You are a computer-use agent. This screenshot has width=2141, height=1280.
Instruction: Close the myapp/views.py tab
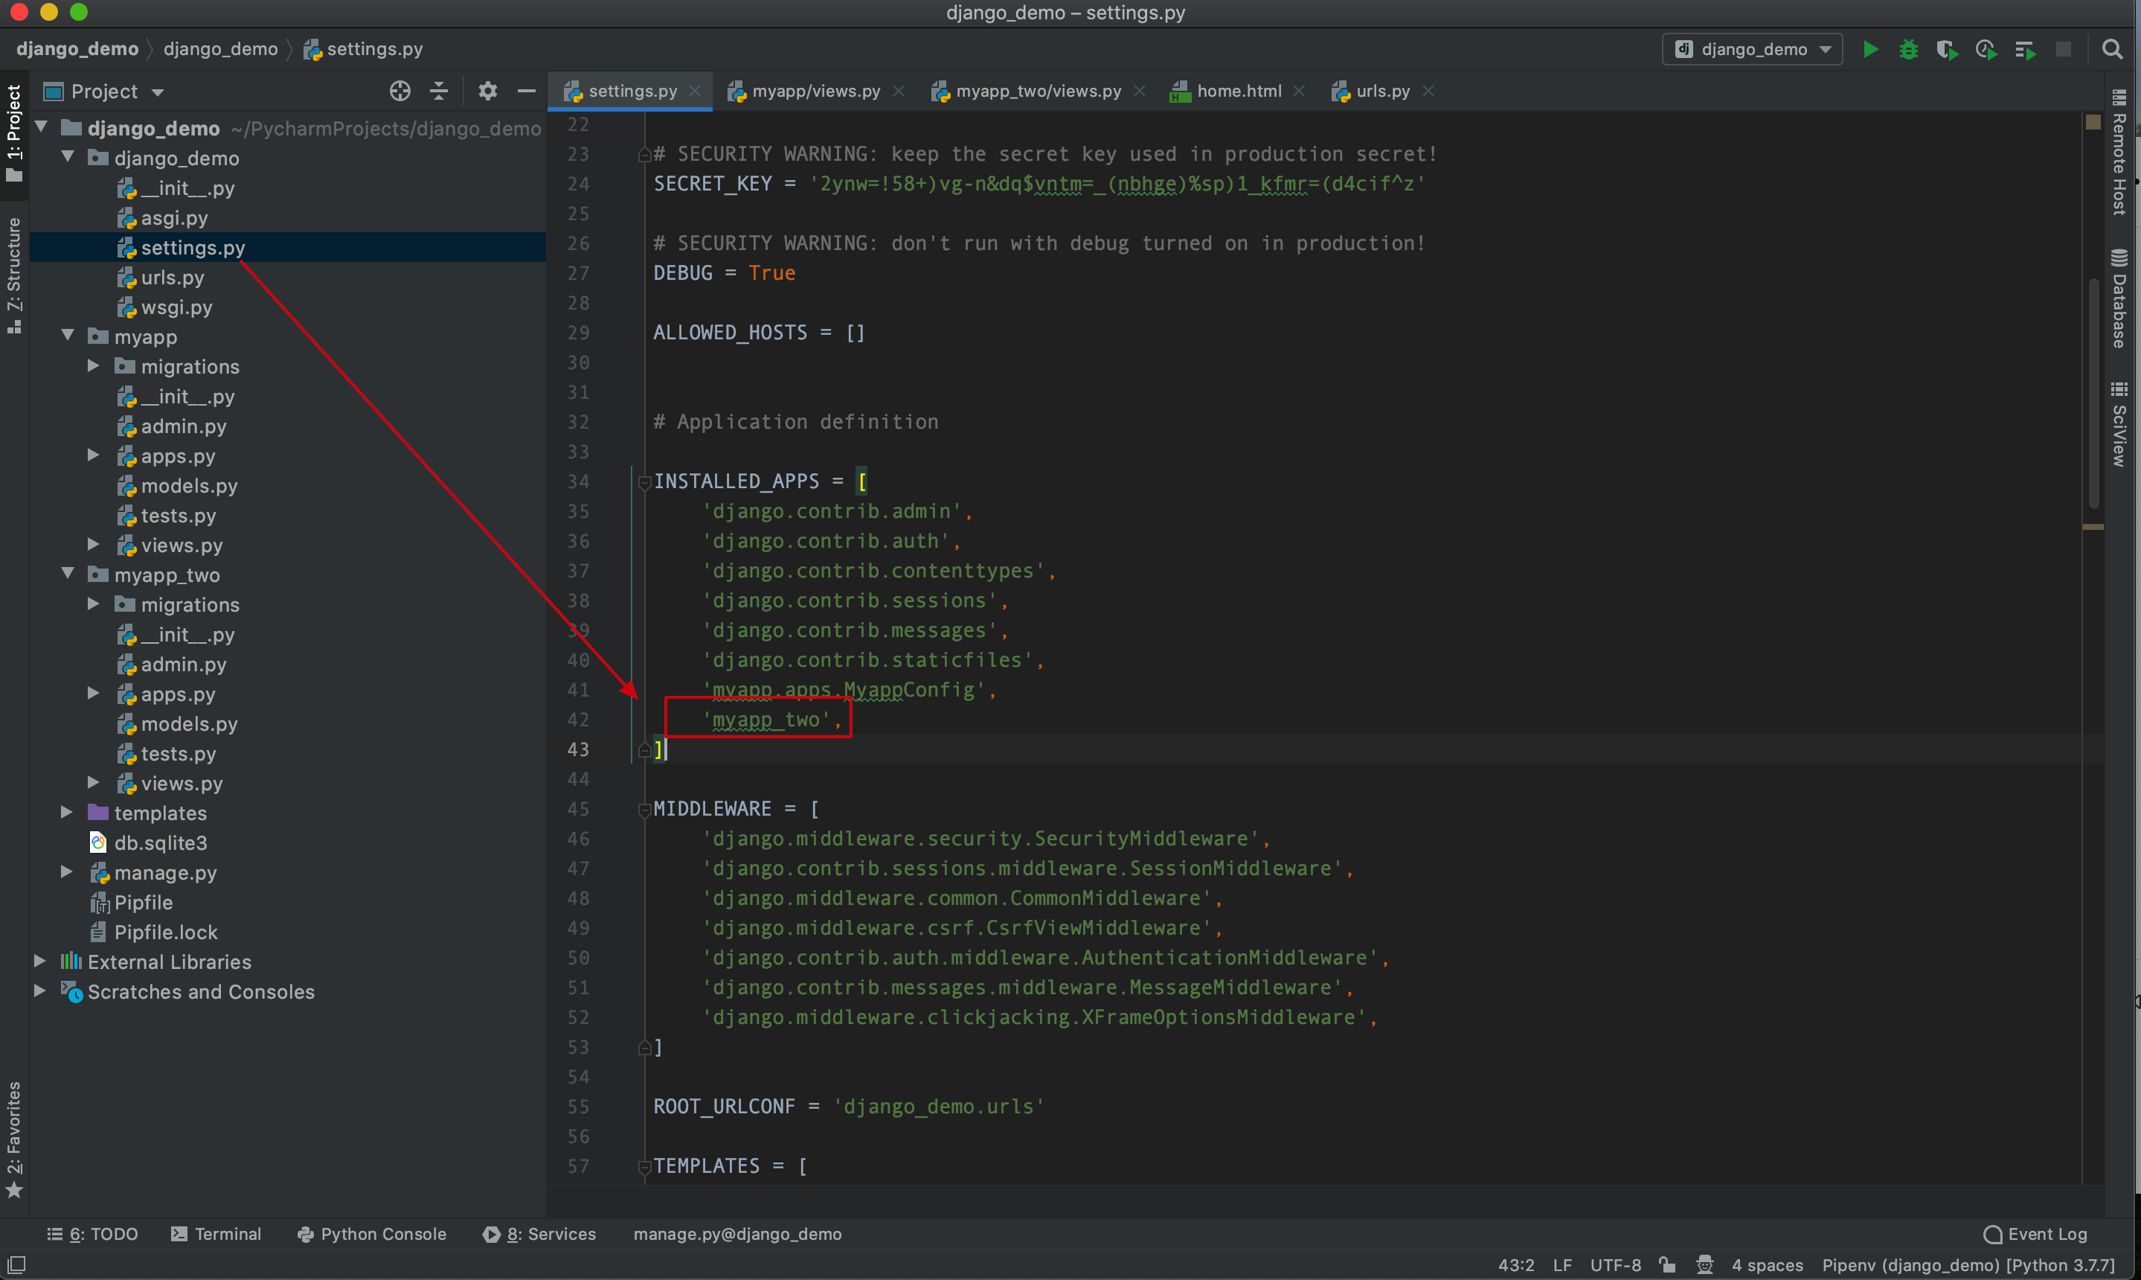pos(899,91)
